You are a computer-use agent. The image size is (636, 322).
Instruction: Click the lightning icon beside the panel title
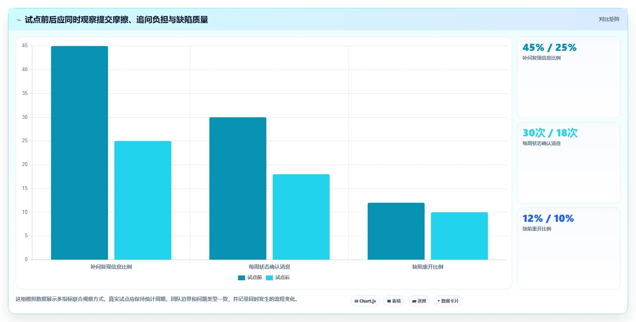coord(19,20)
